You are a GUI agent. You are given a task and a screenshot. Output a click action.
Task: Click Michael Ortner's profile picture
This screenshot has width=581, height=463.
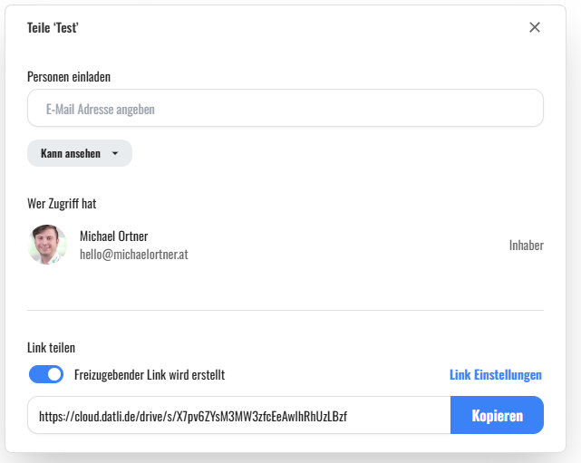(47, 245)
